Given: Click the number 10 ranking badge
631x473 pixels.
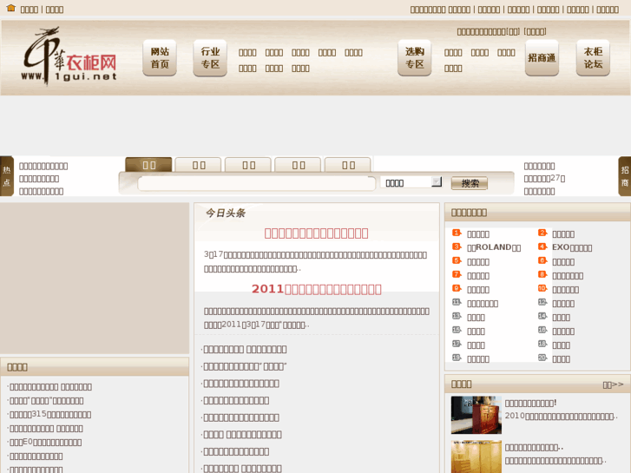Looking at the screenshot, I should click(542, 289).
